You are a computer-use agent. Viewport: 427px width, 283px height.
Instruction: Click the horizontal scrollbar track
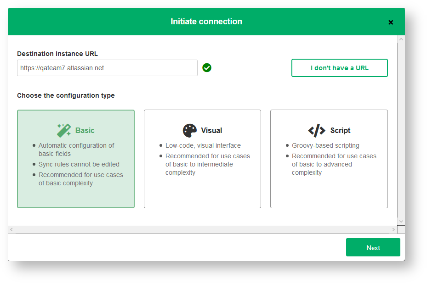coord(202,229)
